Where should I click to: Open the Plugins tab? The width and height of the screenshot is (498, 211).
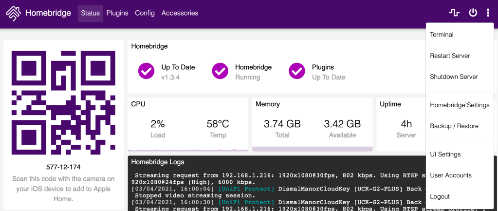(x=117, y=13)
